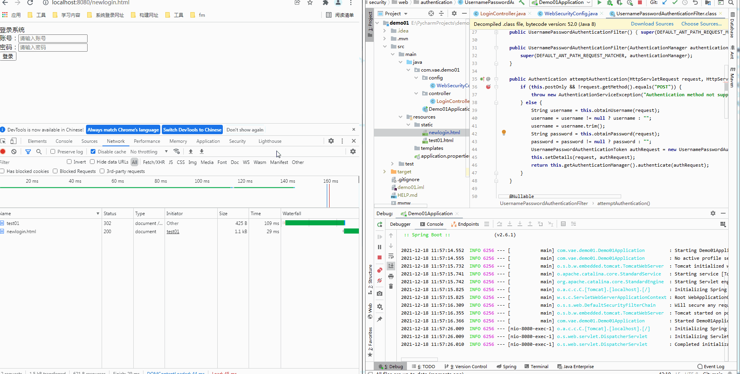The image size is (740, 374).
Task: Switch to the Endpoints tab in debug panel
Action: coord(465,224)
